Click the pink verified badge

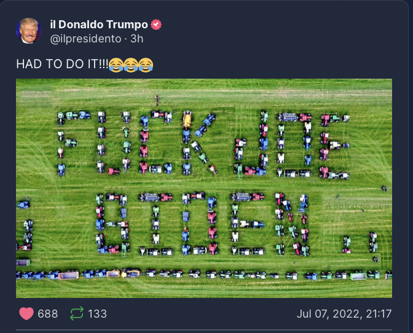[x=156, y=25]
